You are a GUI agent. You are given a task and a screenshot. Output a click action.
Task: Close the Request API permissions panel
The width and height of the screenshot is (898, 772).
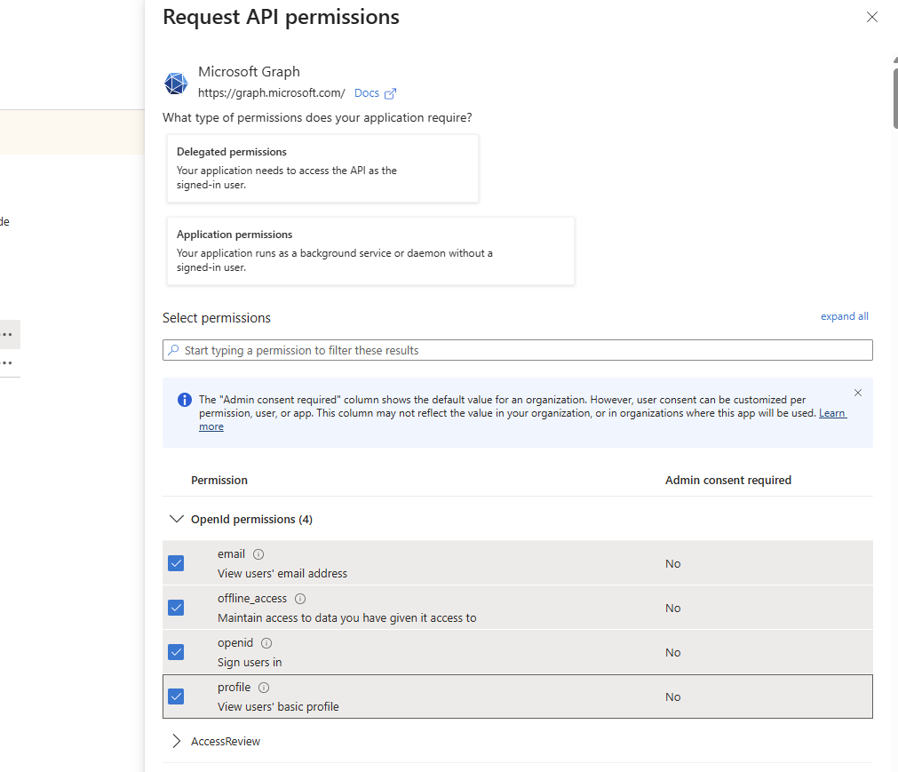871,17
